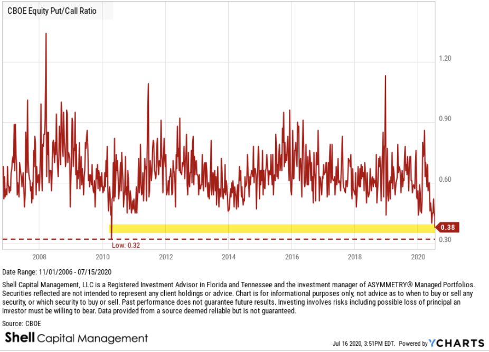This screenshot has width=489, height=352.
Task: Click the 2010 x-axis label
Action: pyautogui.click(x=102, y=257)
